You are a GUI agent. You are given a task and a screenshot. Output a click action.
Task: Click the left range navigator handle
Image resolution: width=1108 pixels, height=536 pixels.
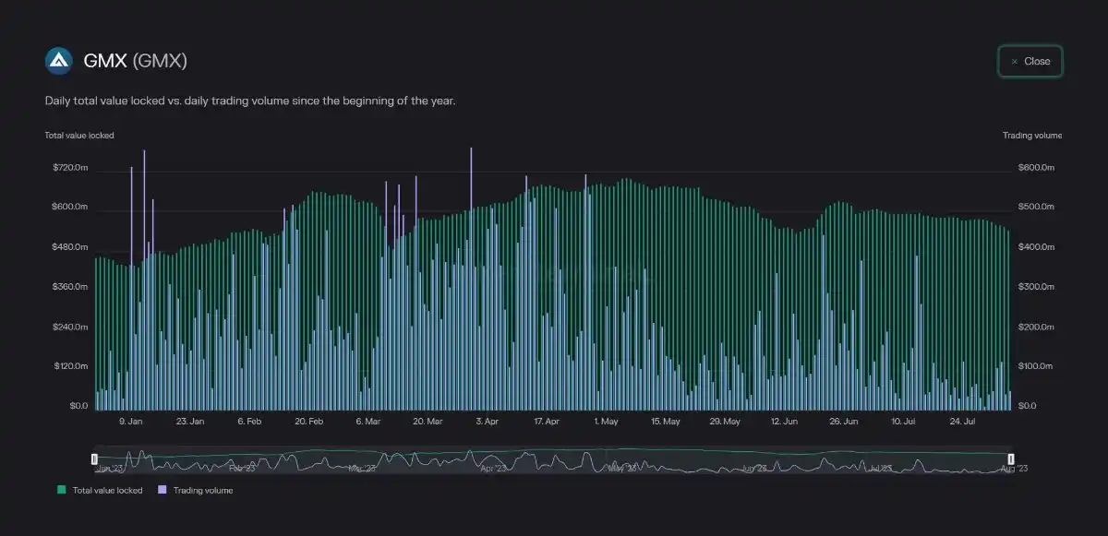pyautogui.click(x=94, y=459)
